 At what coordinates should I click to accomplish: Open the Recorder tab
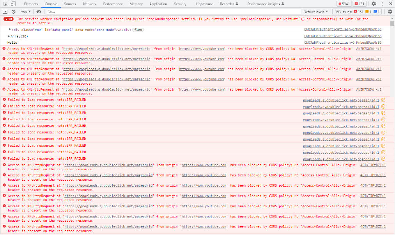pos(229,4)
